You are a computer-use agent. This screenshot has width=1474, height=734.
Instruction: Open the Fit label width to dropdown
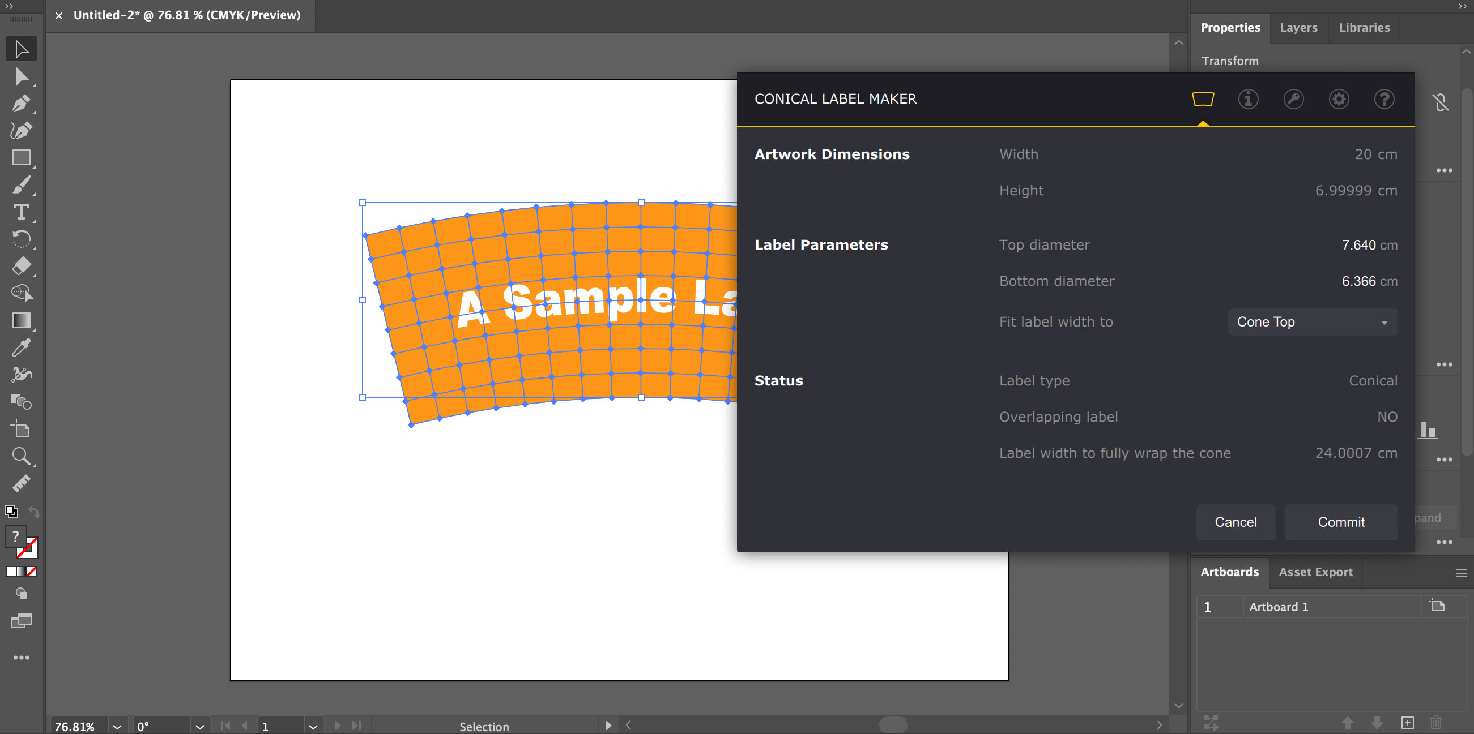tap(1312, 322)
